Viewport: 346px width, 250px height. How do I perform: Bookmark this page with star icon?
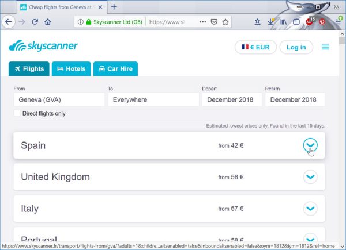click(x=225, y=22)
